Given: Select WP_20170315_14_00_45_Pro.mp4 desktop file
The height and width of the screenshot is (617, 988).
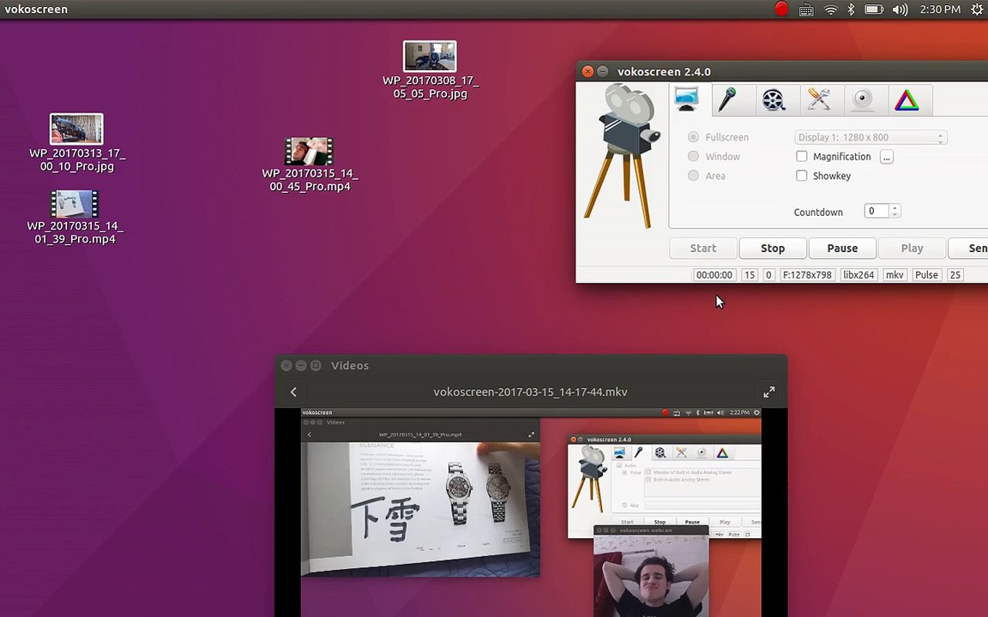Looking at the screenshot, I should 310,165.
